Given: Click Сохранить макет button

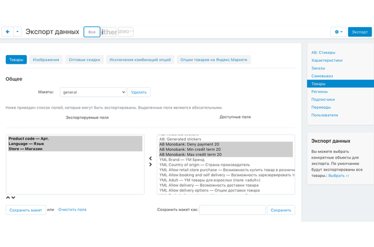Looking at the screenshot, I should (26, 210).
